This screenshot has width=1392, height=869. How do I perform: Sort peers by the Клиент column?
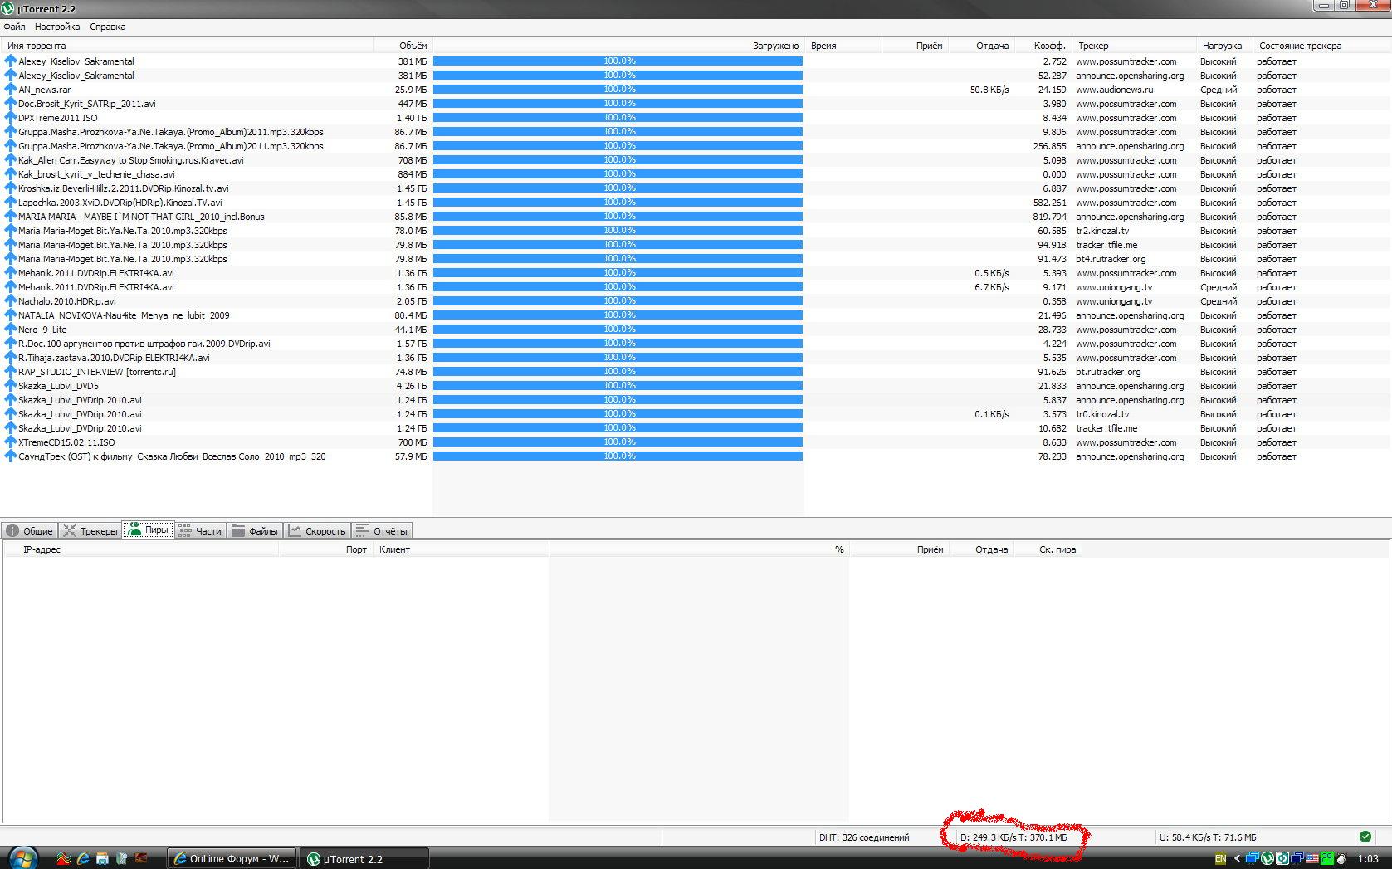point(461,549)
